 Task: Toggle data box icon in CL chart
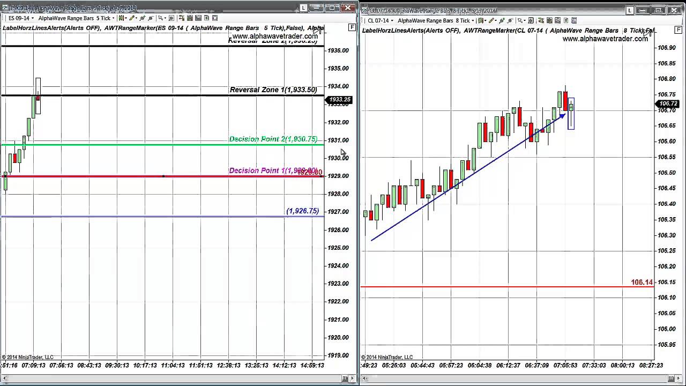[531, 20]
